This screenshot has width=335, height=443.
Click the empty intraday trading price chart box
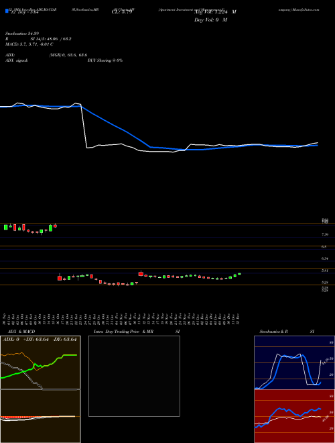pos(134,376)
